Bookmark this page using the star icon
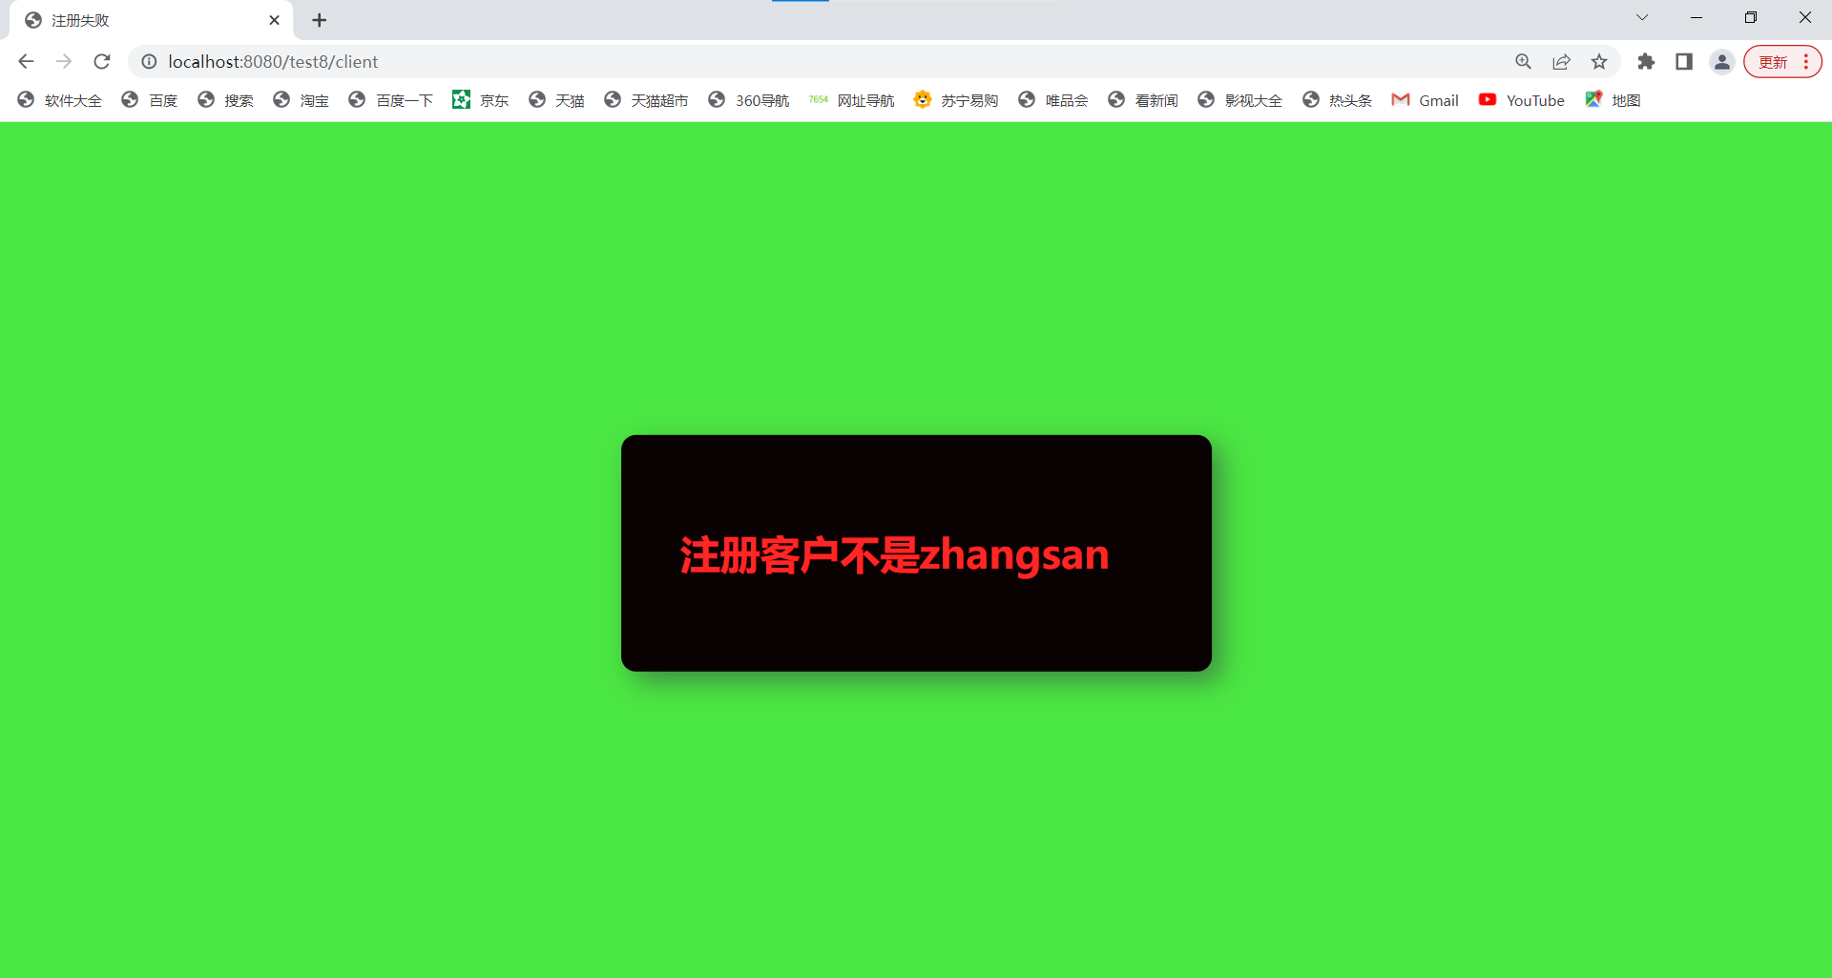1832x978 pixels. click(1599, 61)
